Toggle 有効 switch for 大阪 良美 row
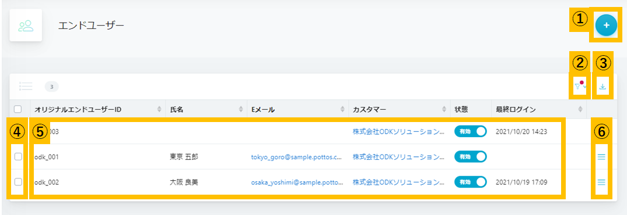The height and width of the screenshot is (215, 627). 470,182
